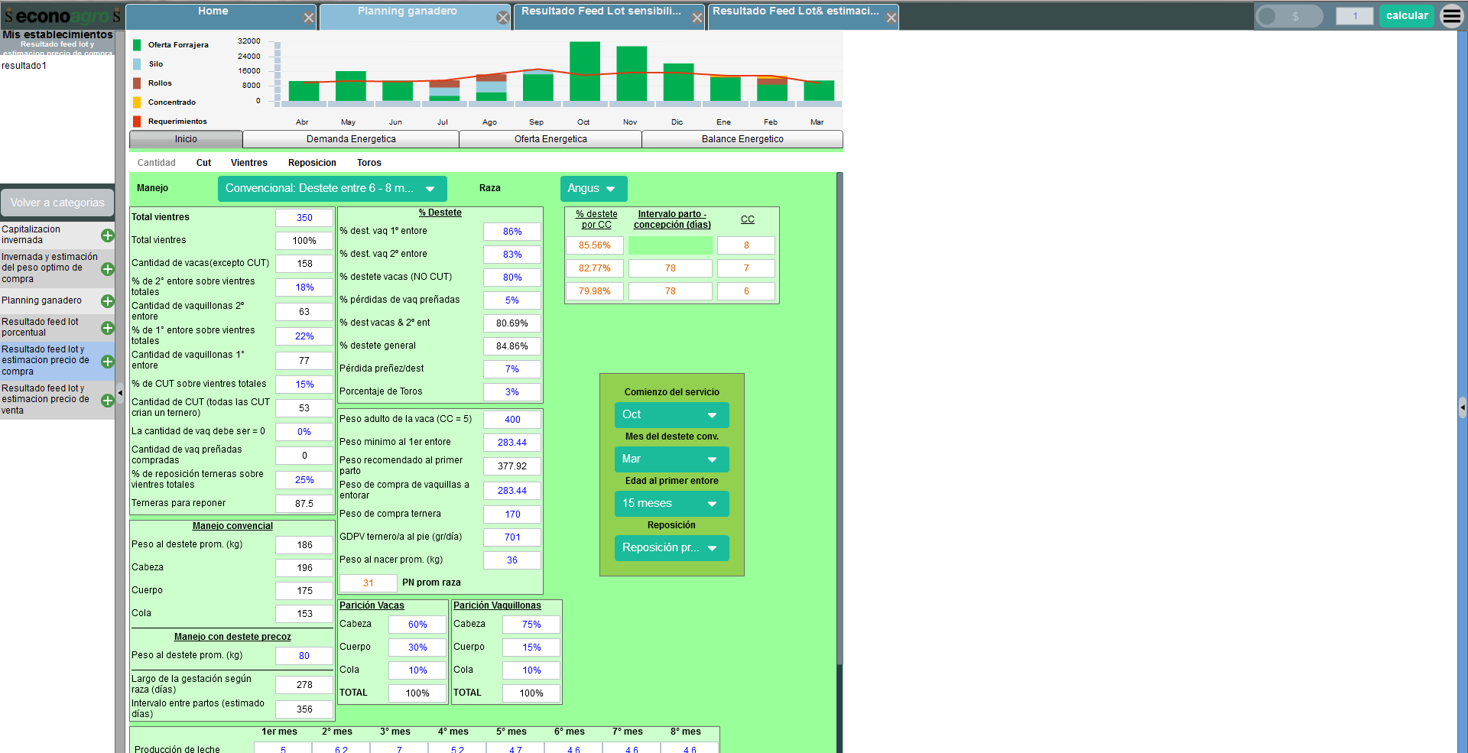Click plus icon beside Resultado feed lot porcentual

pos(108,328)
